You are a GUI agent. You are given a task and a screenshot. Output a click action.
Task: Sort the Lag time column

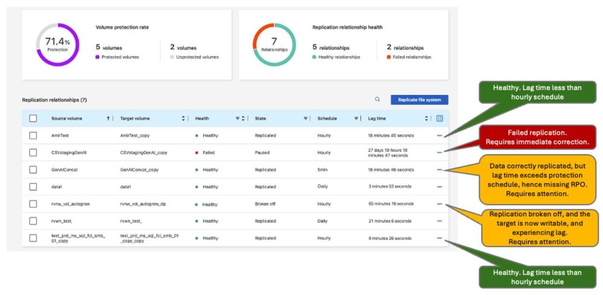[x=427, y=118]
